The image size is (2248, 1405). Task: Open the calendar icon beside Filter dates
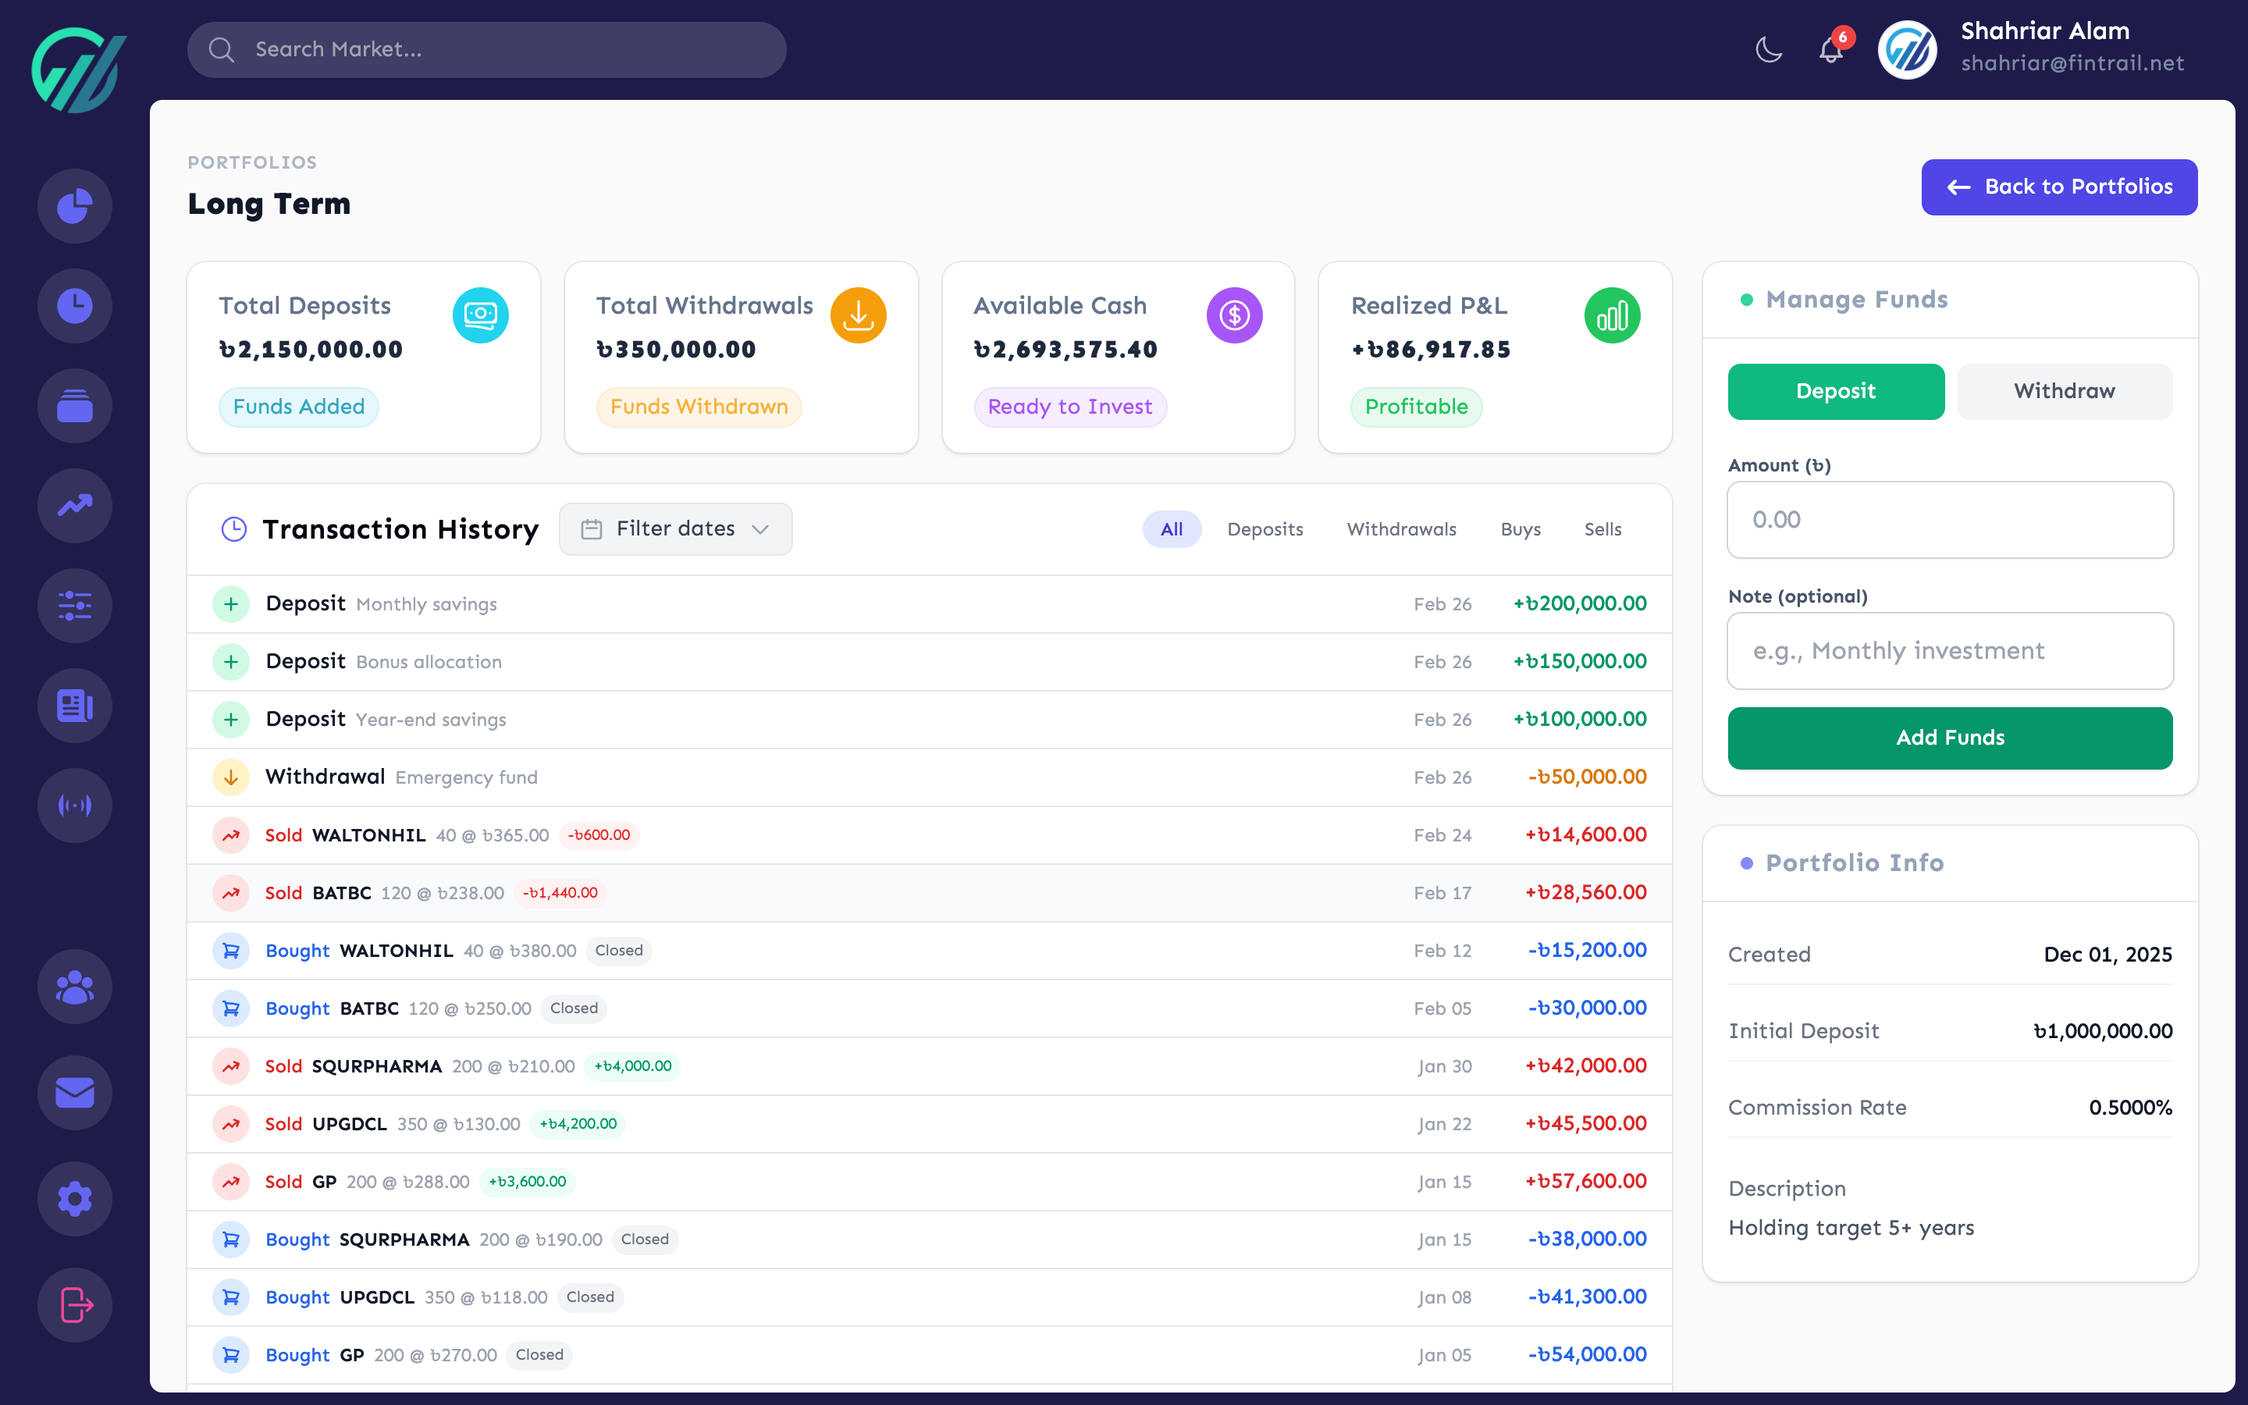[592, 528]
